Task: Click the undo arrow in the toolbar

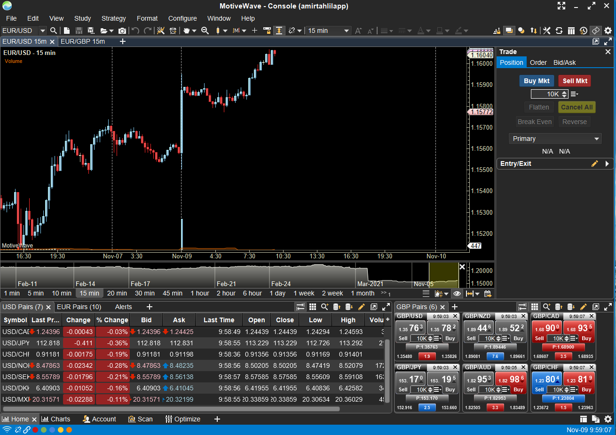Action: [x=135, y=31]
